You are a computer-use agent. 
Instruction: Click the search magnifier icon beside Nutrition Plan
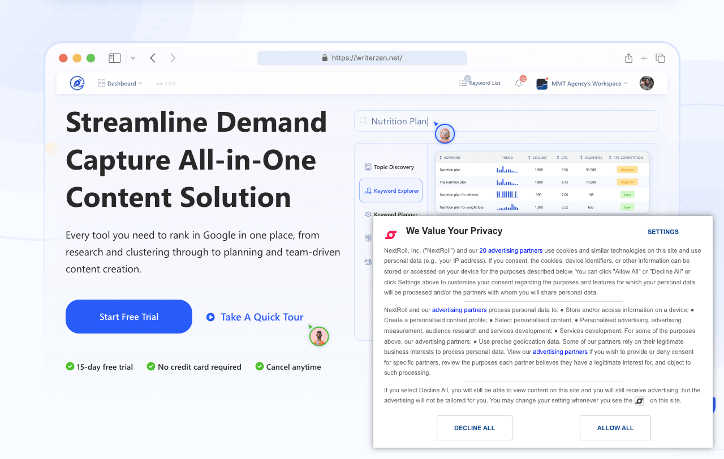coord(363,121)
